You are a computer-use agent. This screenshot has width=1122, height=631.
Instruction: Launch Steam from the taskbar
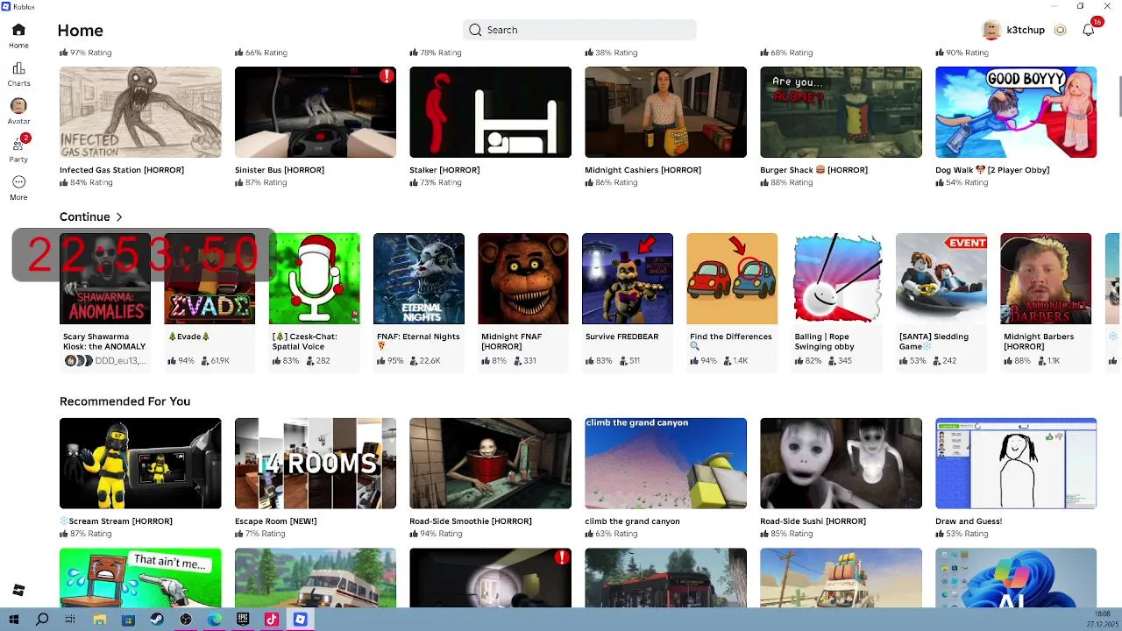coord(157,620)
